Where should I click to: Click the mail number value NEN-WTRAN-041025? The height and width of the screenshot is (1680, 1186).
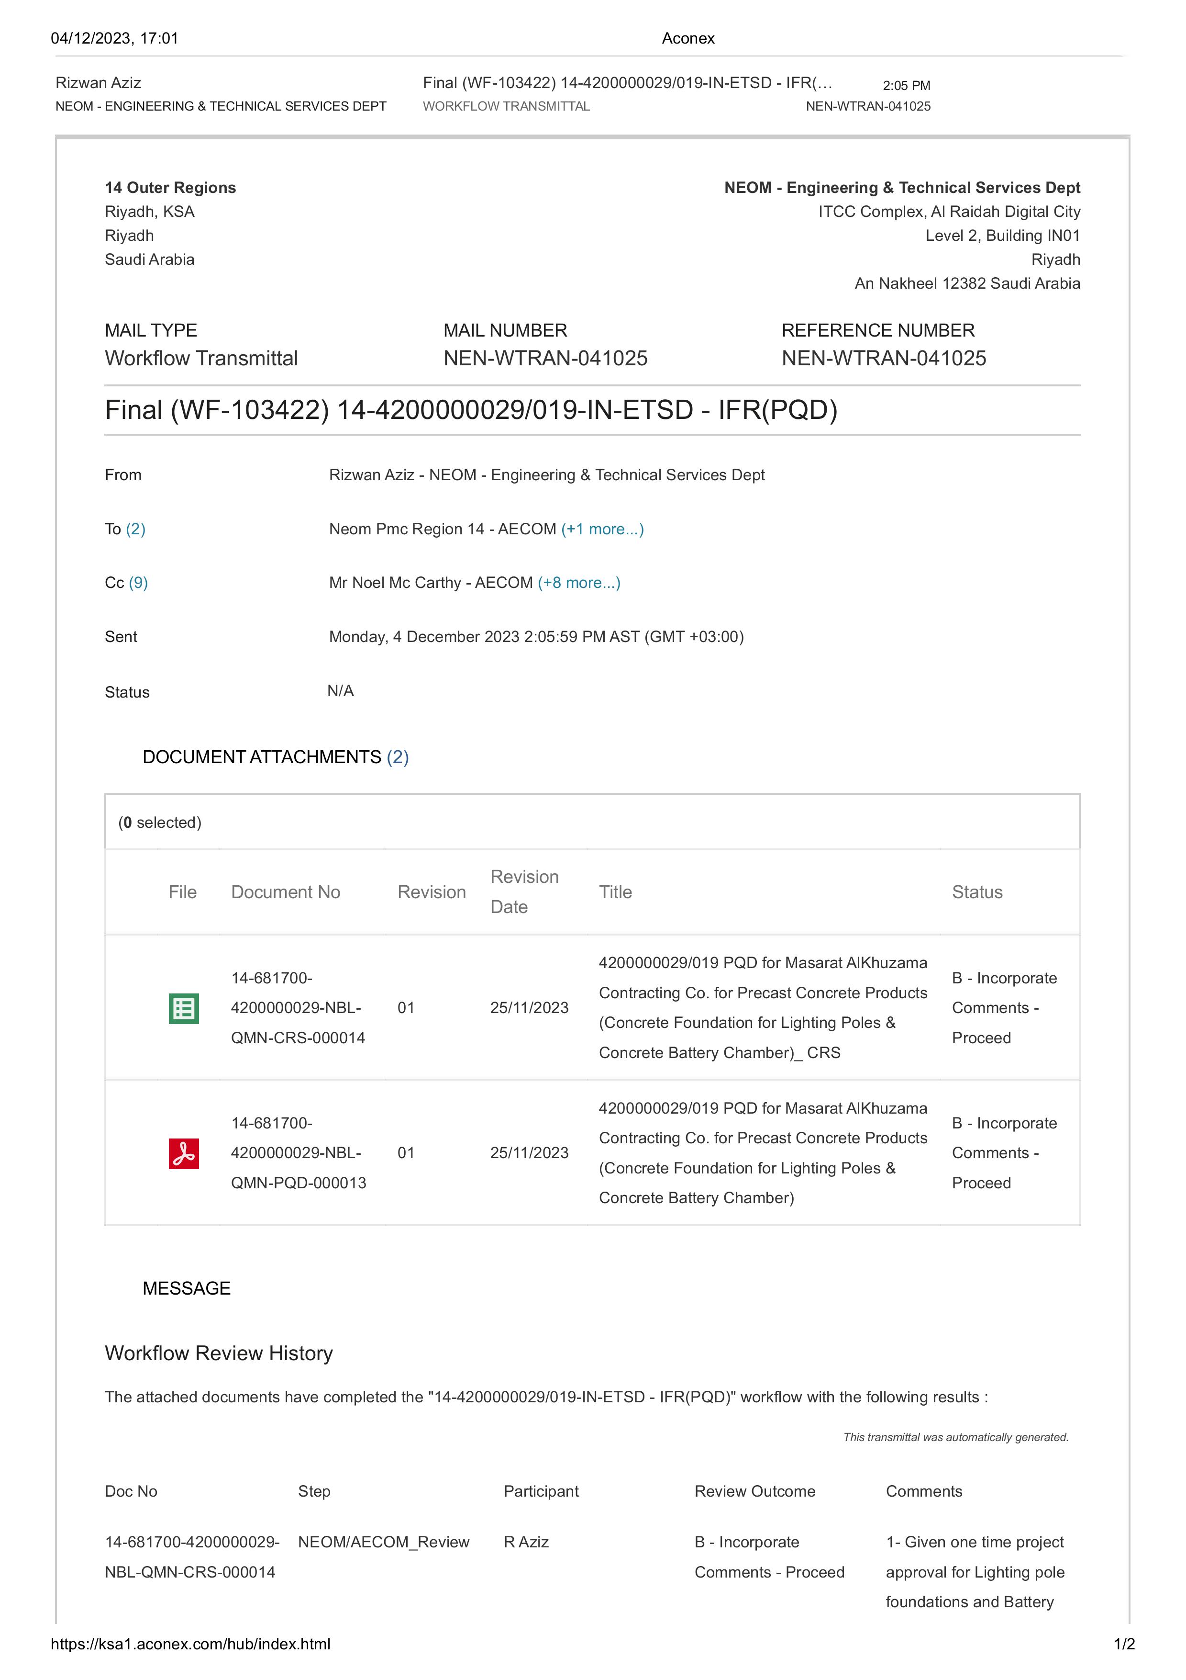(x=545, y=358)
